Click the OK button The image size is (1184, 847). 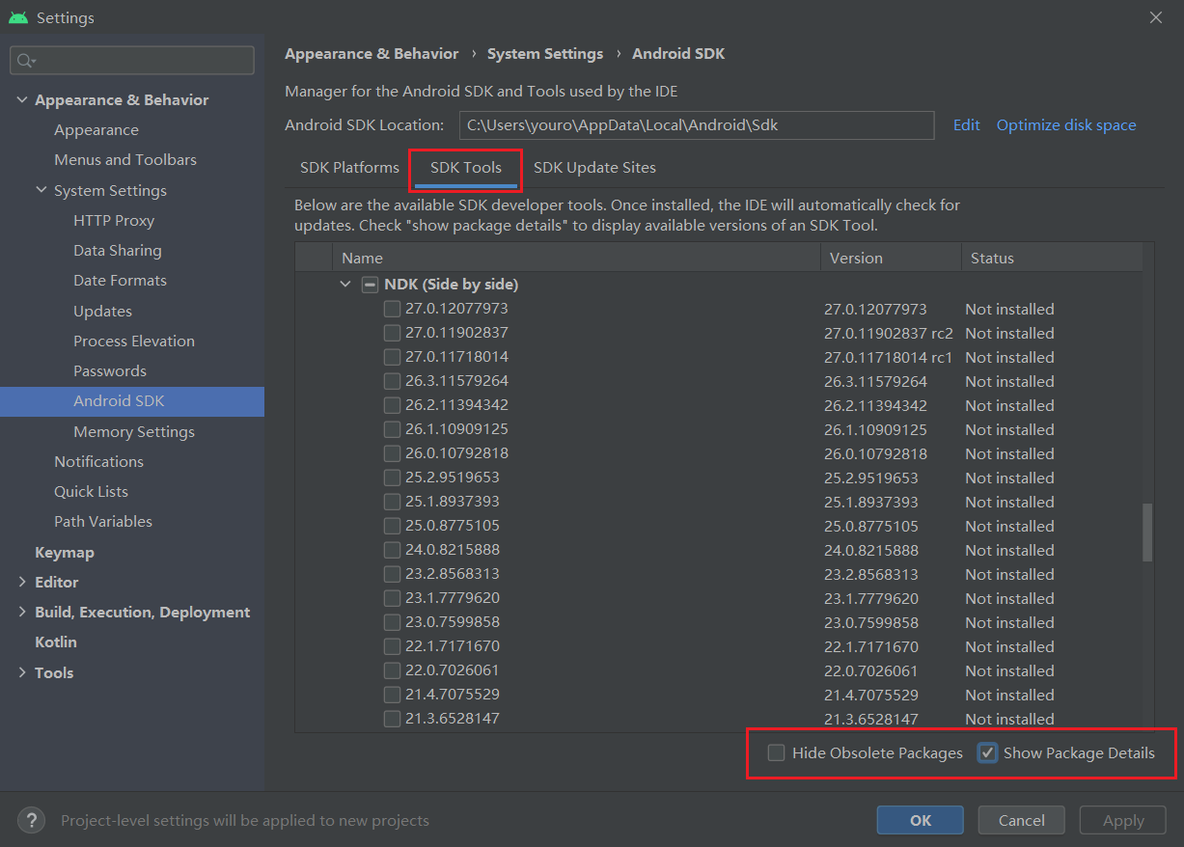tap(921, 820)
